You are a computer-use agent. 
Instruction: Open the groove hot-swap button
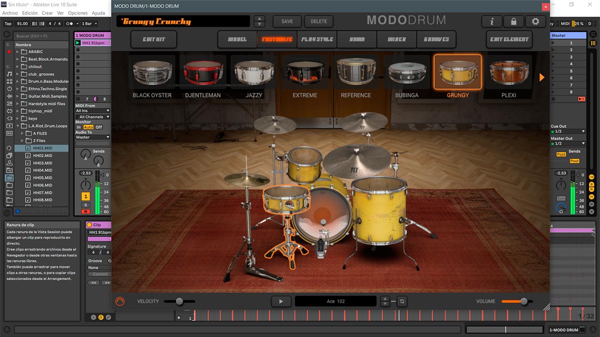click(x=109, y=261)
